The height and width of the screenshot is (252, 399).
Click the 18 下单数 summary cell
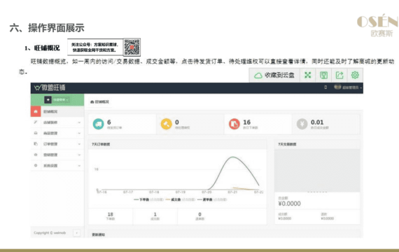coord(111,216)
